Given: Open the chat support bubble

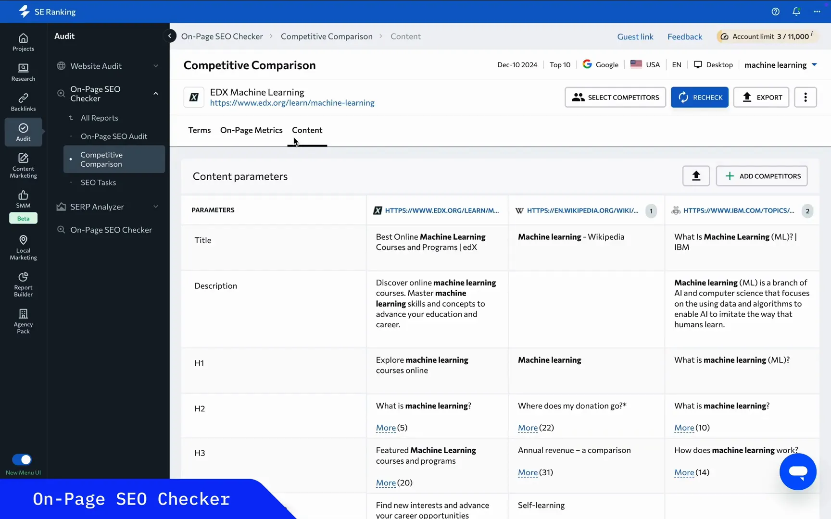Looking at the screenshot, I should pyautogui.click(x=798, y=471).
